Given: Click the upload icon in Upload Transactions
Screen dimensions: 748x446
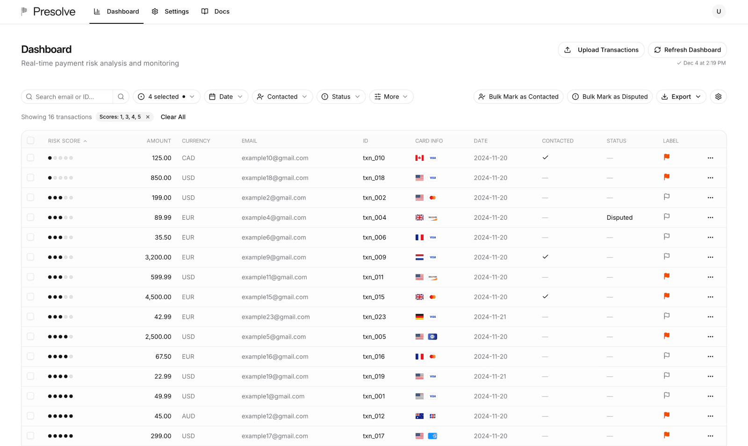Looking at the screenshot, I should click(568, 50).
